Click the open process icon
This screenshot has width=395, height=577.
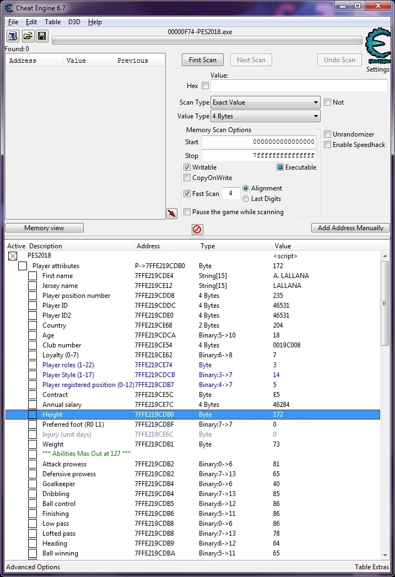click(13, 36)
